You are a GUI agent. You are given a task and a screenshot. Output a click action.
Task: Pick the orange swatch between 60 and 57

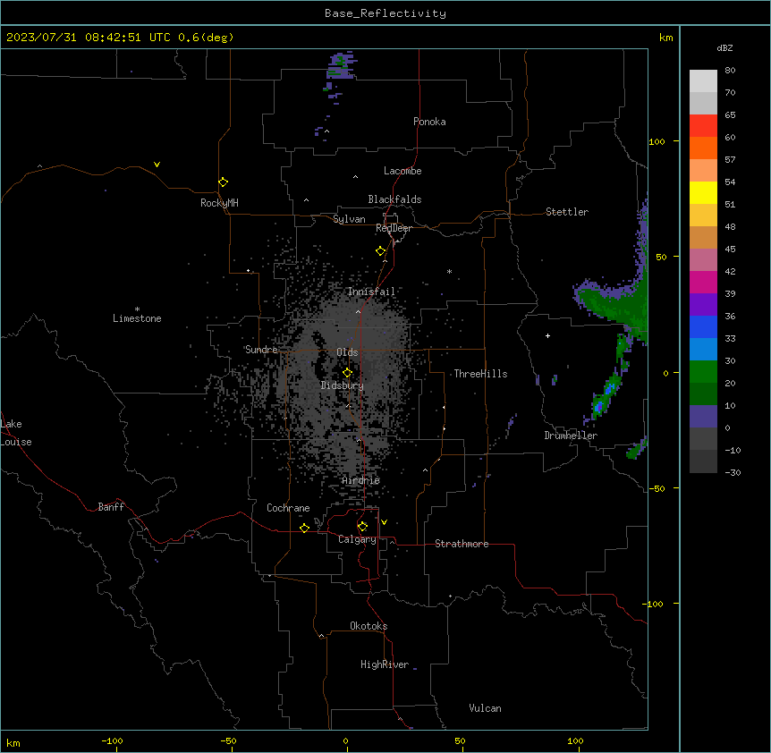(x=703, y=148)
